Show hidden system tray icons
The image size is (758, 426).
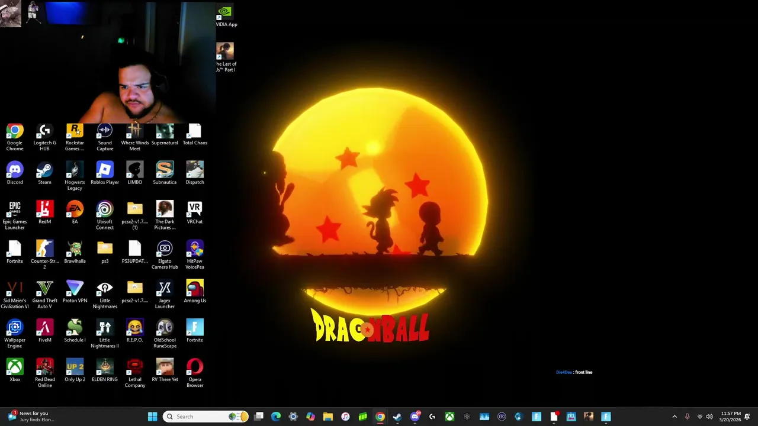click(x=675, y=417)
